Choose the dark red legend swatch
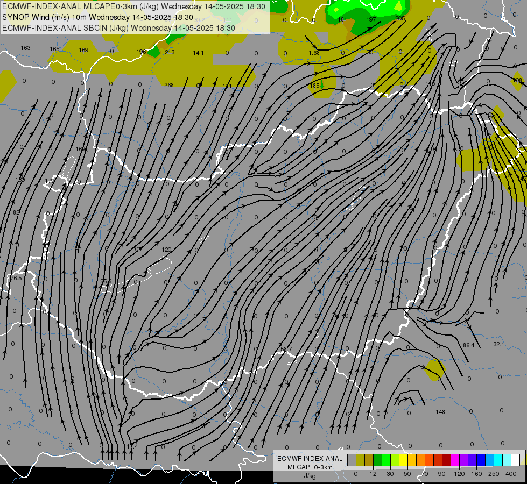The image size is (527, 484). (447, 460)
